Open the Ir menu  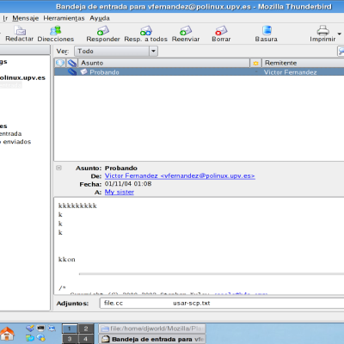coord(5,18)
